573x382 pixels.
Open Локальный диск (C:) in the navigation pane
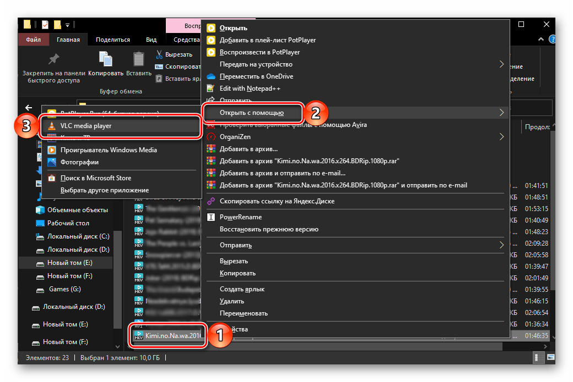[x=73, y=236]
